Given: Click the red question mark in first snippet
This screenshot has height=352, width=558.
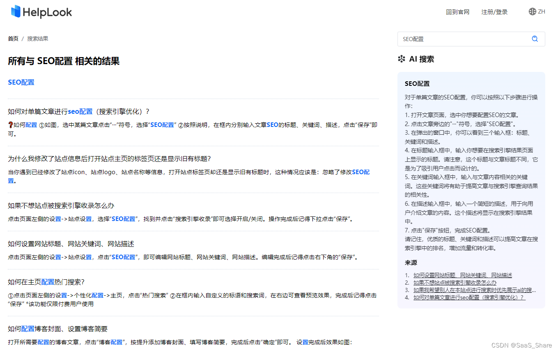Looking at the screenshot, I should pos(10,125).
